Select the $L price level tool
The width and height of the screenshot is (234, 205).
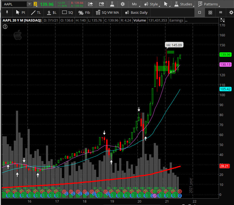[52, 12]
